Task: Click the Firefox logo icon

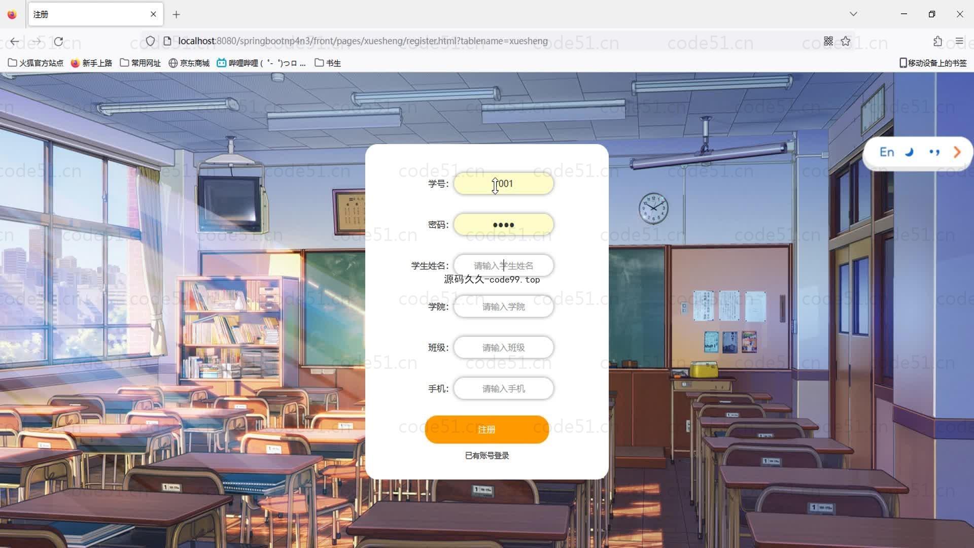Action: point(12,14)
